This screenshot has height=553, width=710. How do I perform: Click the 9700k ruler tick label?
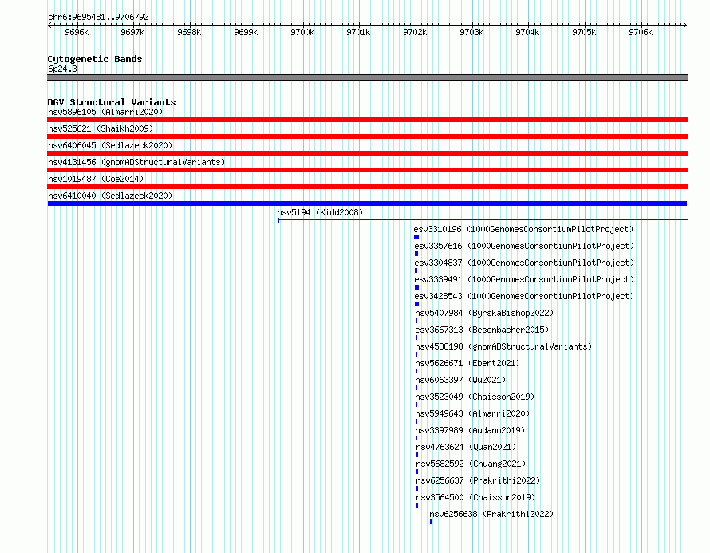(x=302, y=32)
